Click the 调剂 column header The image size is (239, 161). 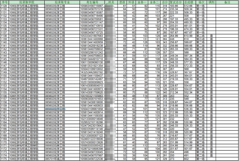point(211,2)
